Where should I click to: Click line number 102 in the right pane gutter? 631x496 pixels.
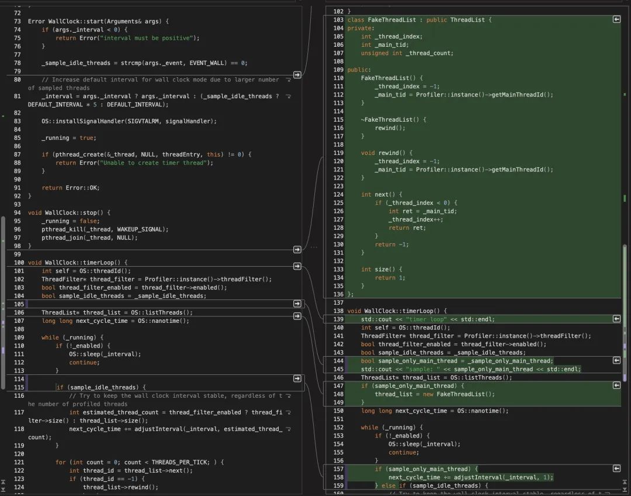pyautogui.click(x=338, y=12)
